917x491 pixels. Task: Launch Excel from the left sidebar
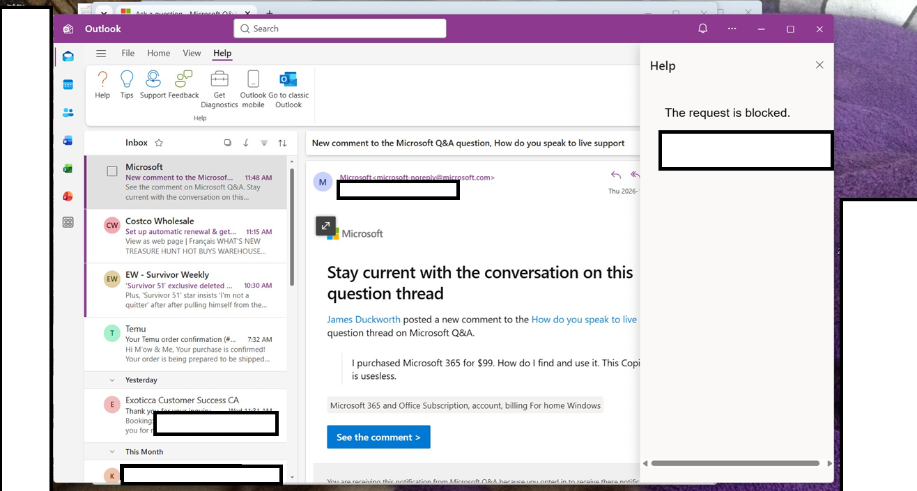pos(68,168)
